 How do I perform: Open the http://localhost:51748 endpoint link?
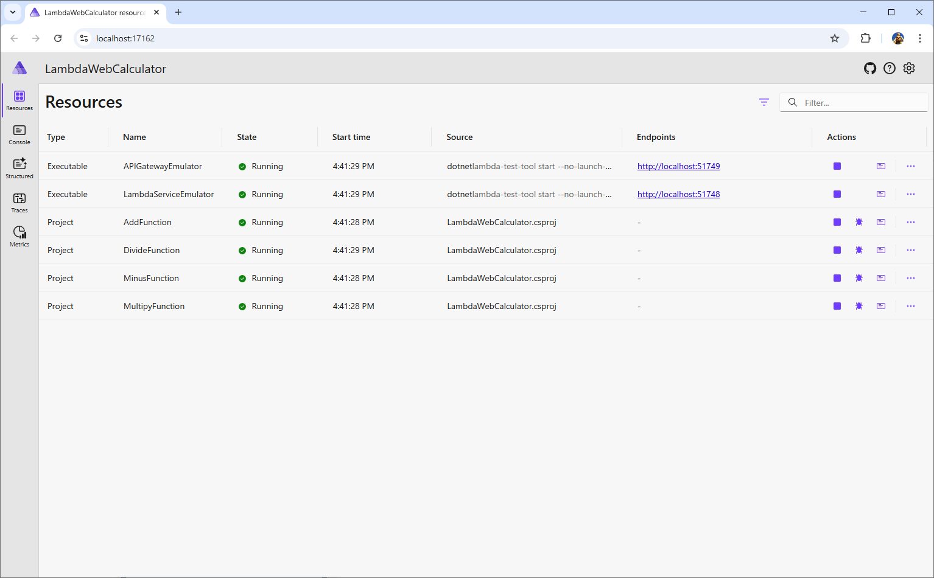pyautogui.click(x=678, y=194)
